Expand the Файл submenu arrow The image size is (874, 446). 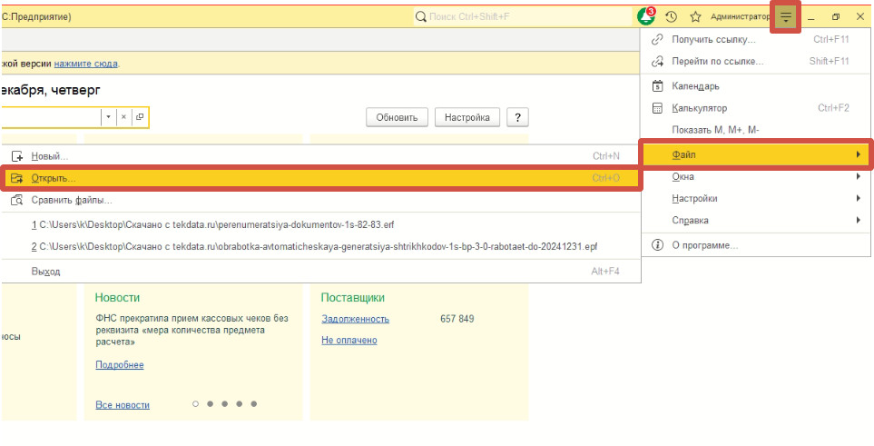tap(859, 154)
